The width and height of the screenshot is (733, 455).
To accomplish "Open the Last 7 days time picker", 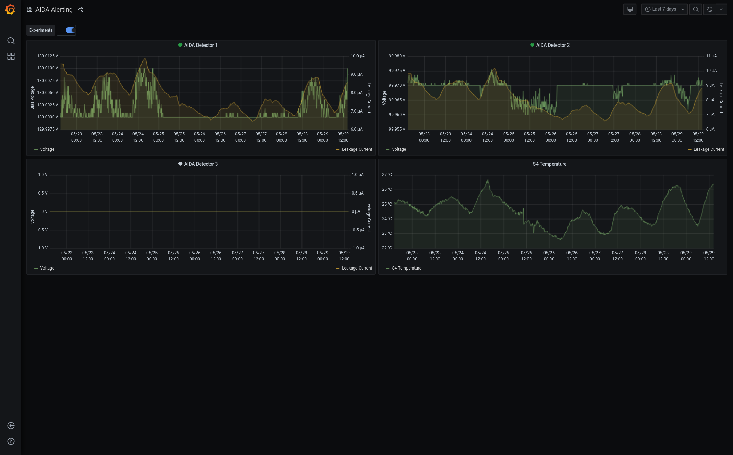I will pyautogui.click(x=664, y=9).
